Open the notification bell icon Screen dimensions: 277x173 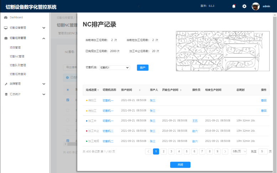click(x=234, y=6)
